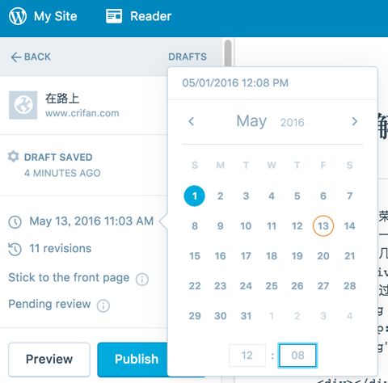Open the www.crifan.com link

click(82, 113)
